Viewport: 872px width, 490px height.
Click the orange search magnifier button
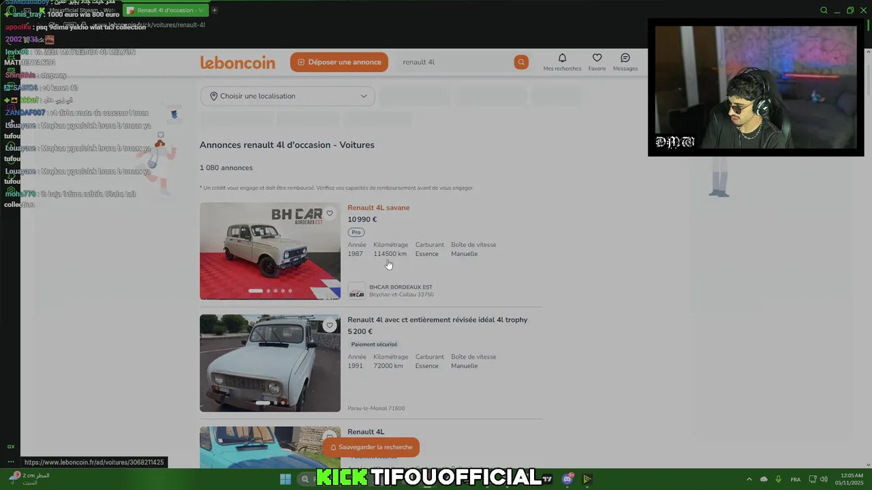(521, 62)
